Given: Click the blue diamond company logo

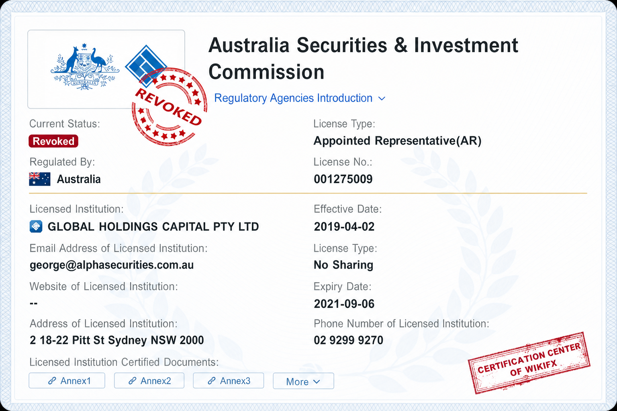Looking at the screenshot, I should pos(146,65).
